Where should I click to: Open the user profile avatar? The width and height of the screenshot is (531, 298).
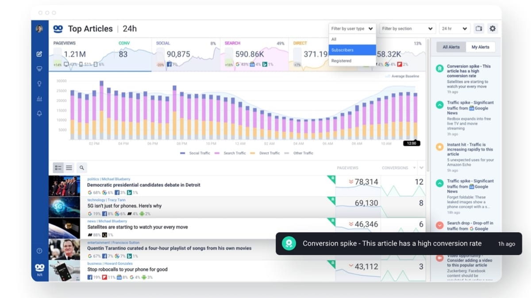(x=39, y=29)
